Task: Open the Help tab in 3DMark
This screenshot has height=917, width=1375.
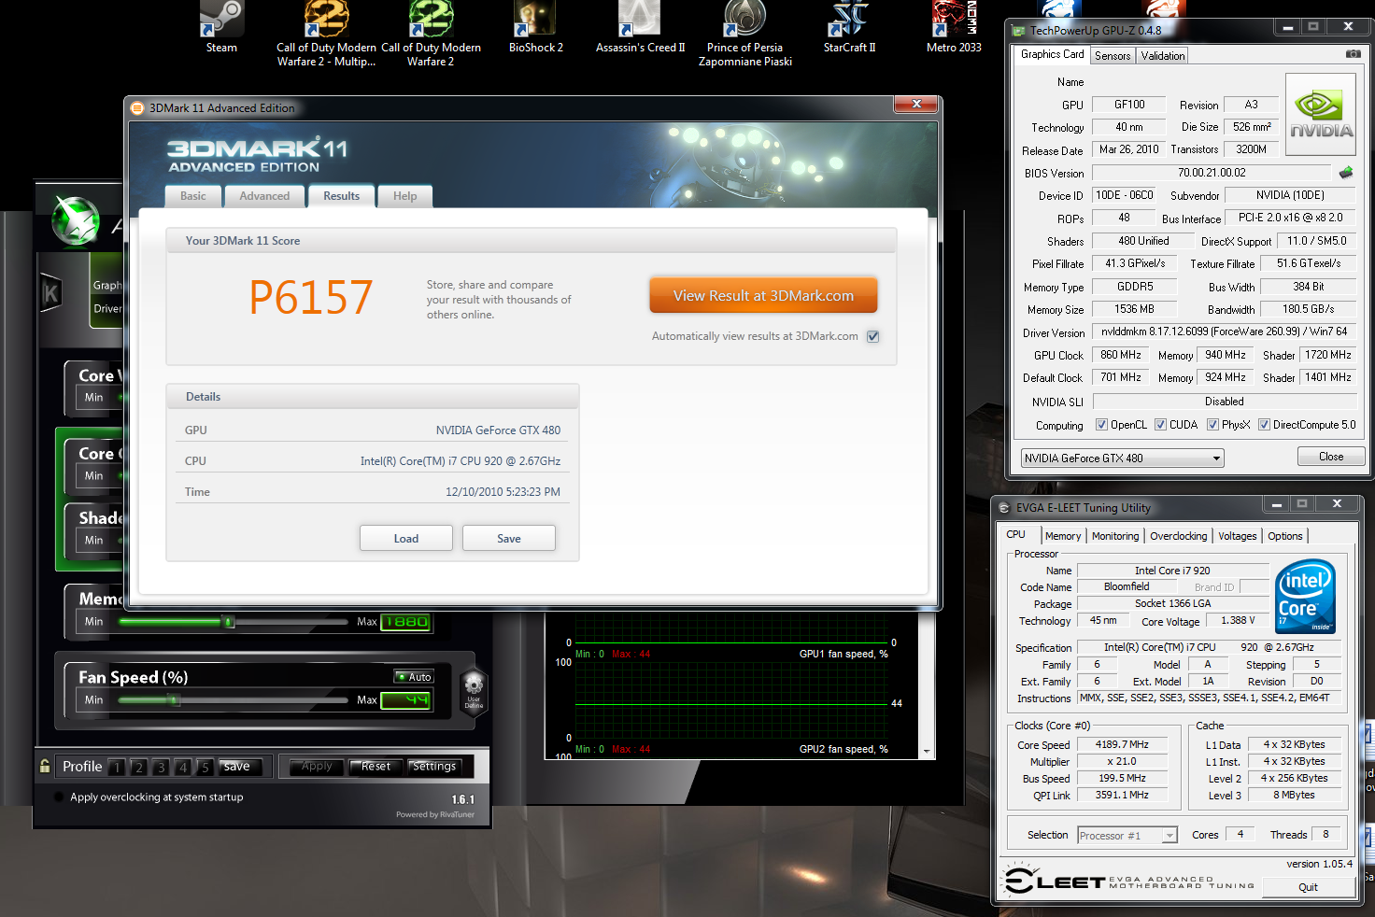Action: pyautogui.click(x=404, y=196)
